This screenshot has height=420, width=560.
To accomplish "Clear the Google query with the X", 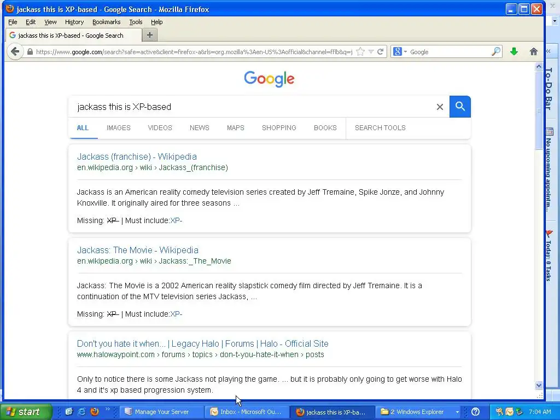I will pos(440,107).
